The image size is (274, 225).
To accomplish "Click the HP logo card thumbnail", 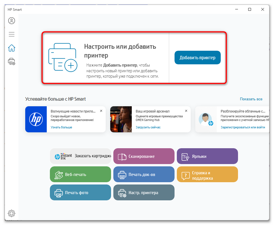I will tap(36, 119).
